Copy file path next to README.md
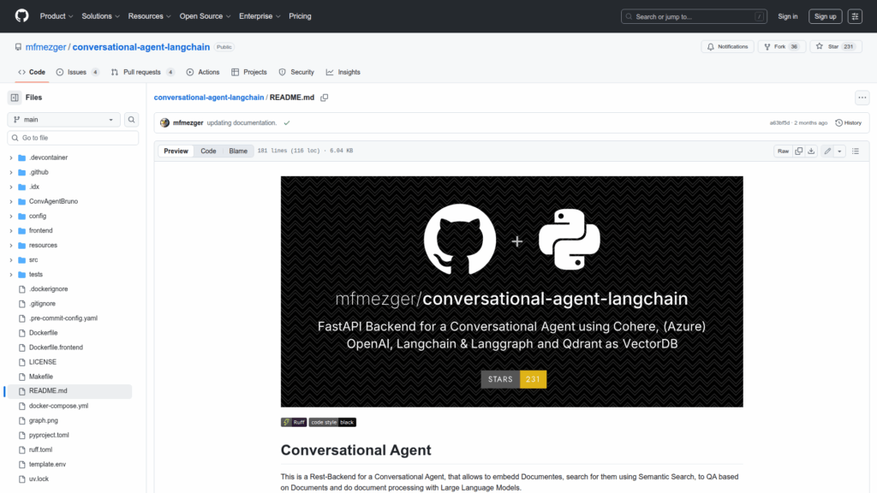877x493 pixels. click(325, 98)
